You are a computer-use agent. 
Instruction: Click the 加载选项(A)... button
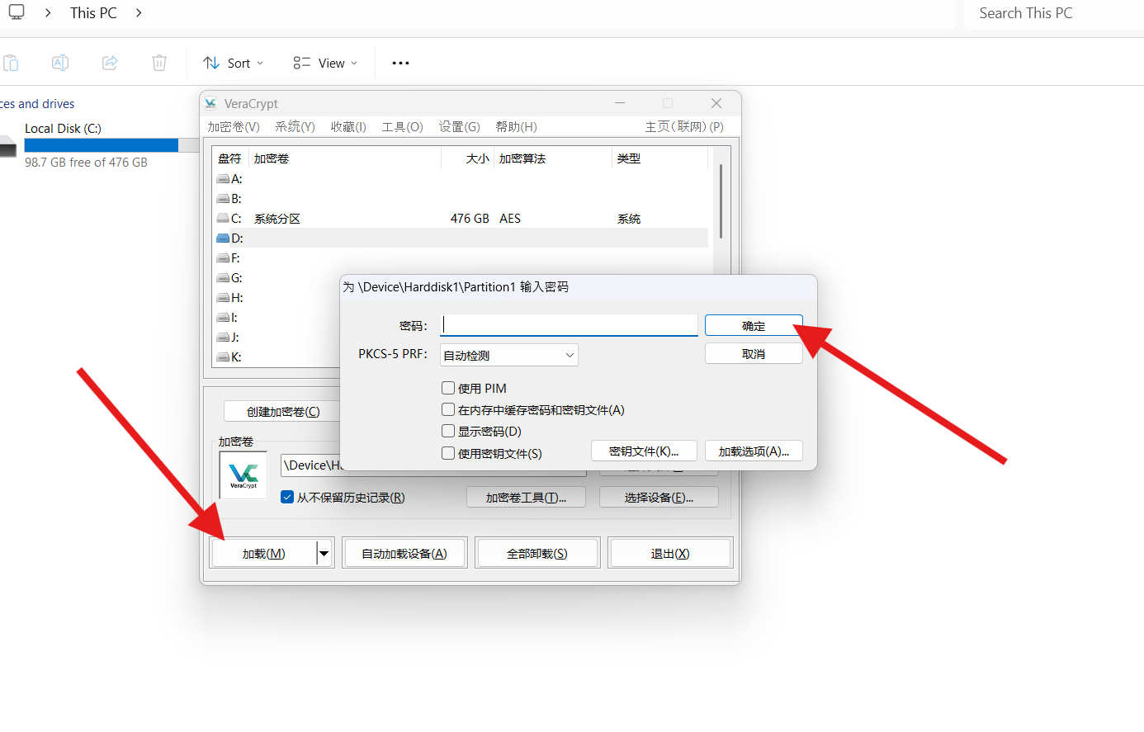(x=754, y=451)
